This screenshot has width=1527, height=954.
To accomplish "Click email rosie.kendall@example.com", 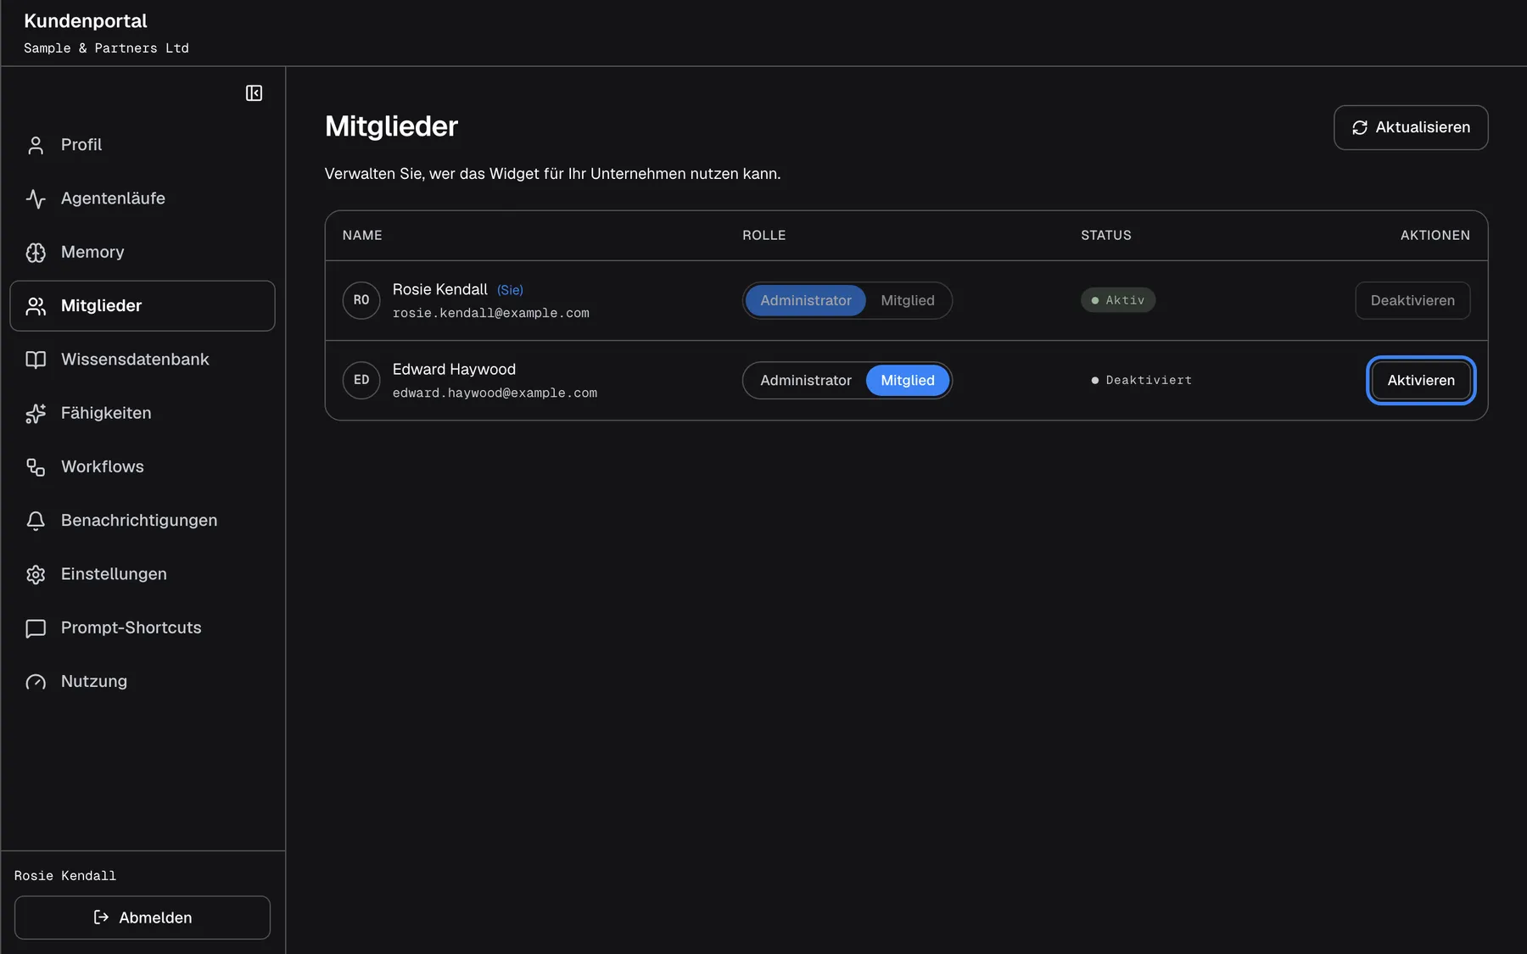I will tap(490, 313).
